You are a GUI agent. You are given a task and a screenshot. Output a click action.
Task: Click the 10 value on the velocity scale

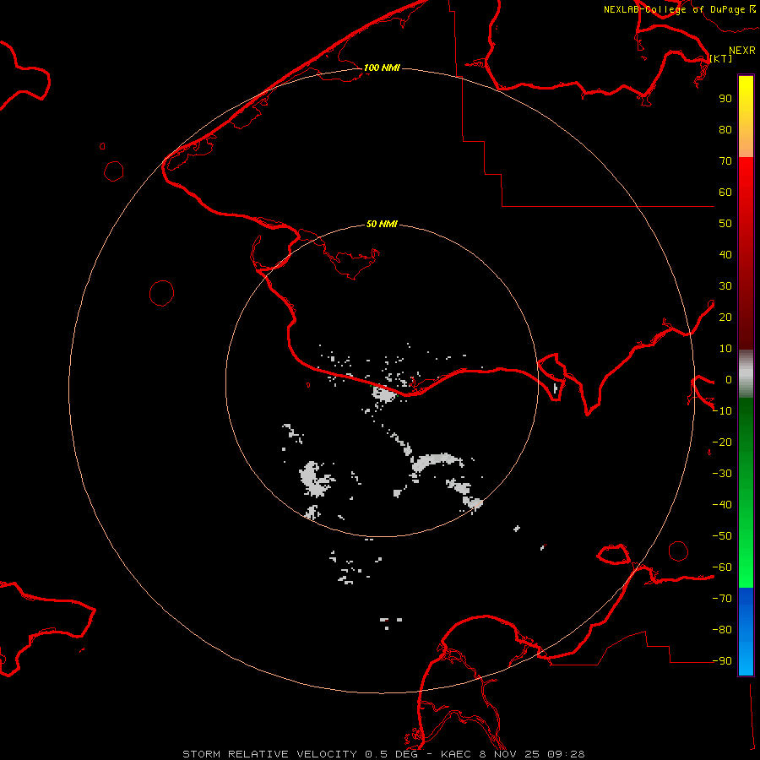(x=725, y=349)
